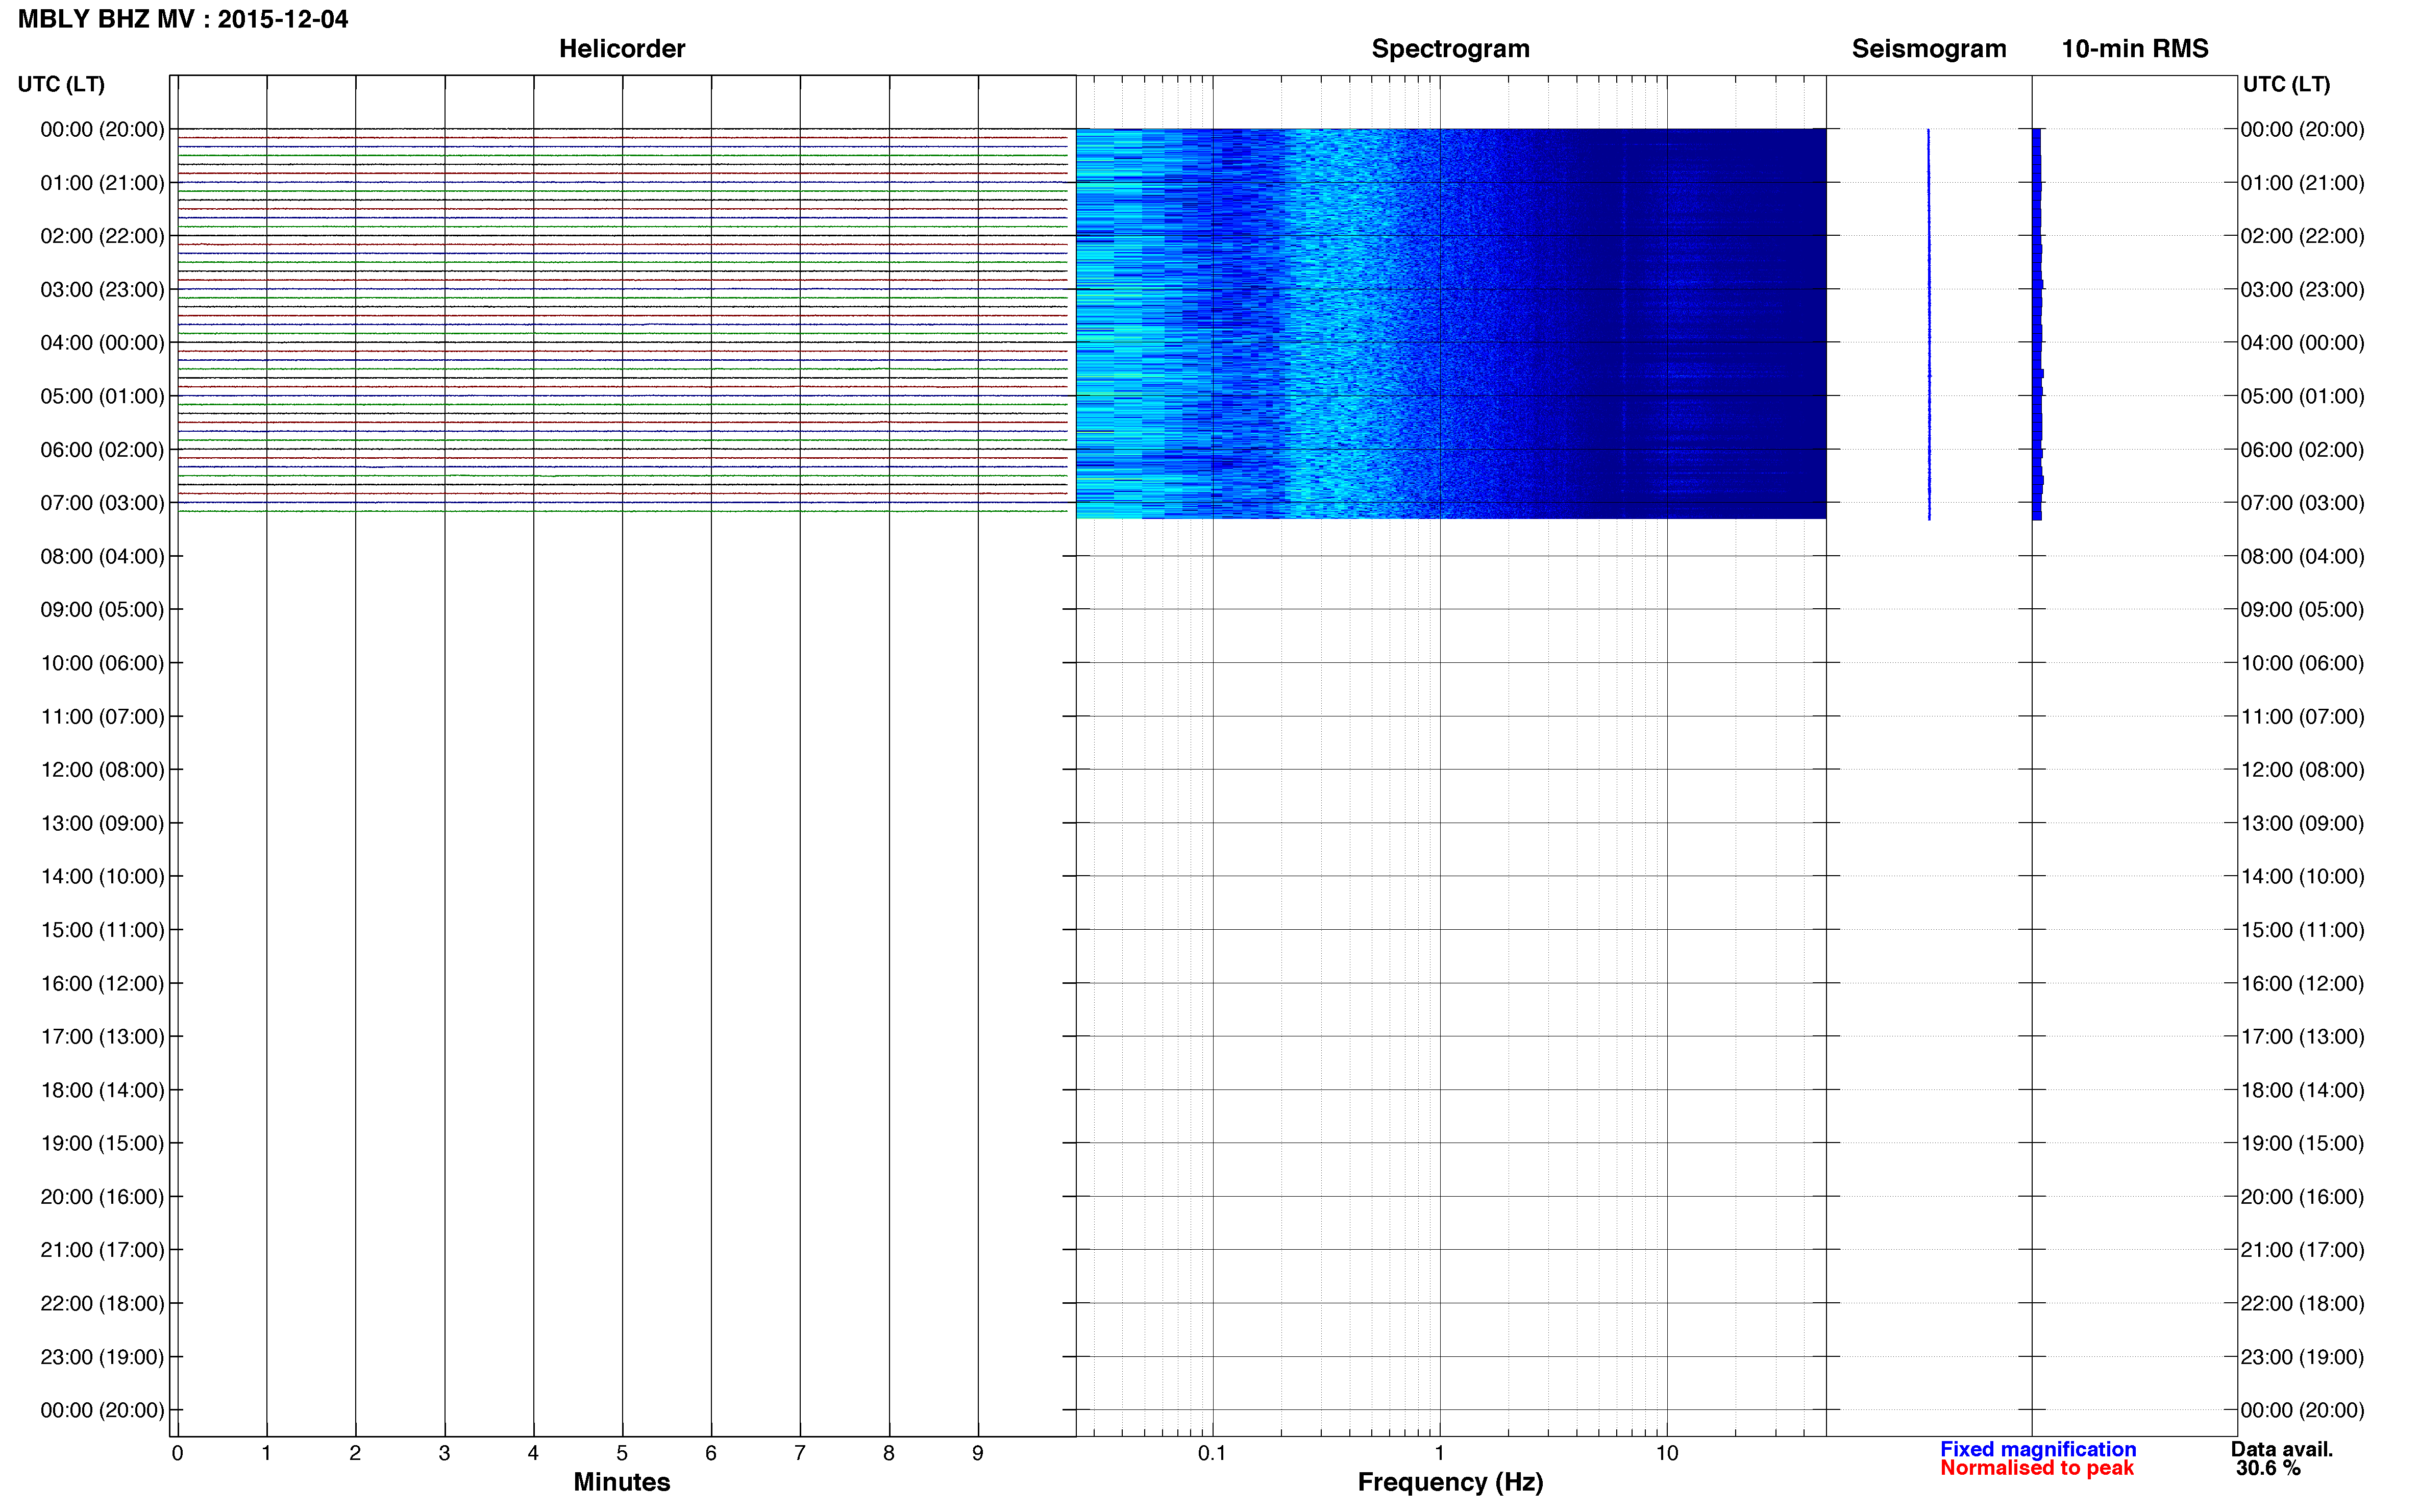The image size is (2419, 1512).
Task: Click the '30.6 %' data availability value
Action: coord(2268,1469)
